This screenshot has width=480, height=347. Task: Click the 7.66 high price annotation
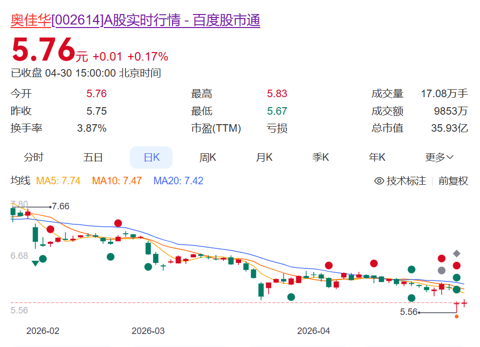tap(60, 206)
